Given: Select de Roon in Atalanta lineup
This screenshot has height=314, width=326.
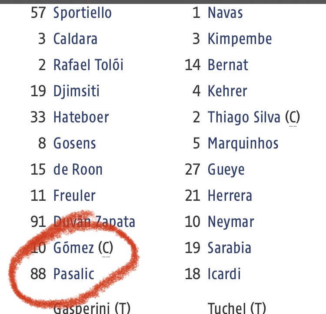Looking at the screenshot, I should click(78, 169).
